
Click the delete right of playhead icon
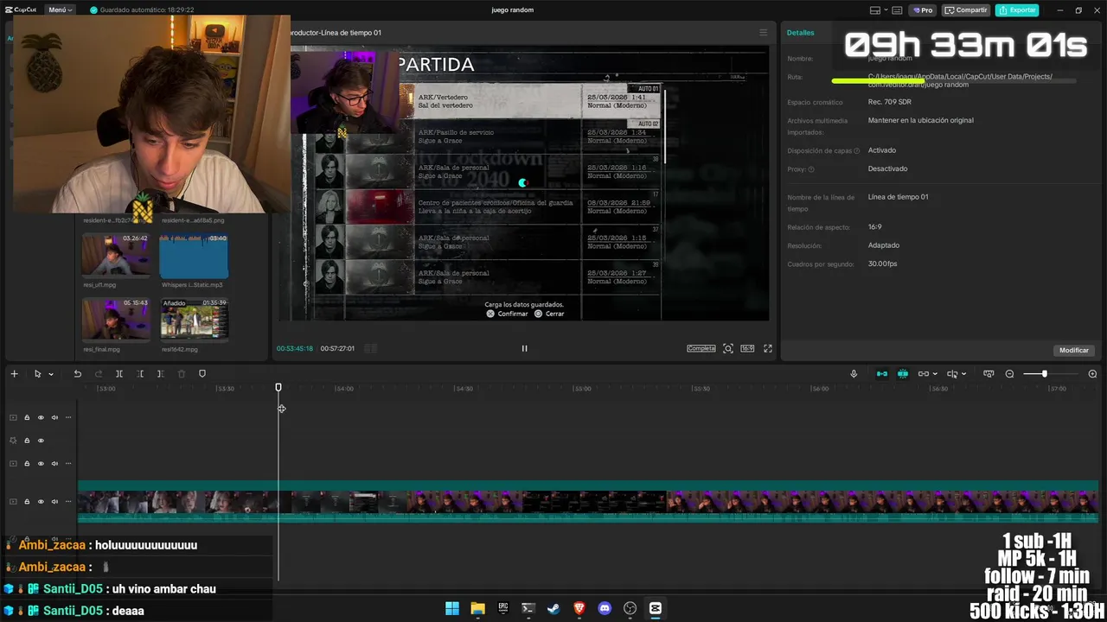(x=160, y=374)
